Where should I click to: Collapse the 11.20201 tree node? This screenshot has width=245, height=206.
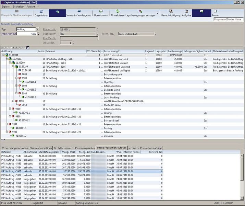click(x=7, y=59)
